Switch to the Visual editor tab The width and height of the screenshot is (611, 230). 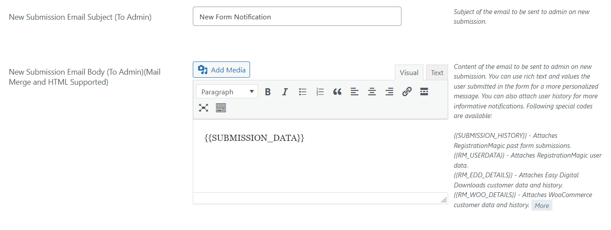[x=409, y=73]
